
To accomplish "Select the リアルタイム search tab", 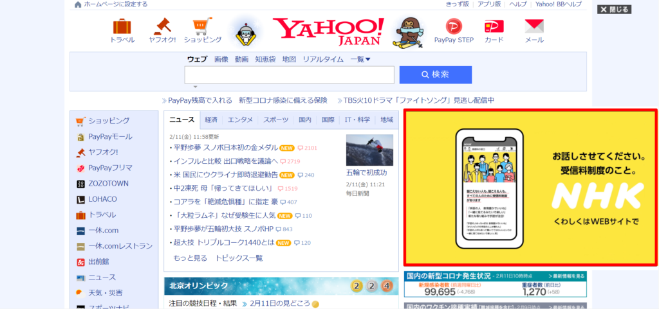I will click(323, 60).
